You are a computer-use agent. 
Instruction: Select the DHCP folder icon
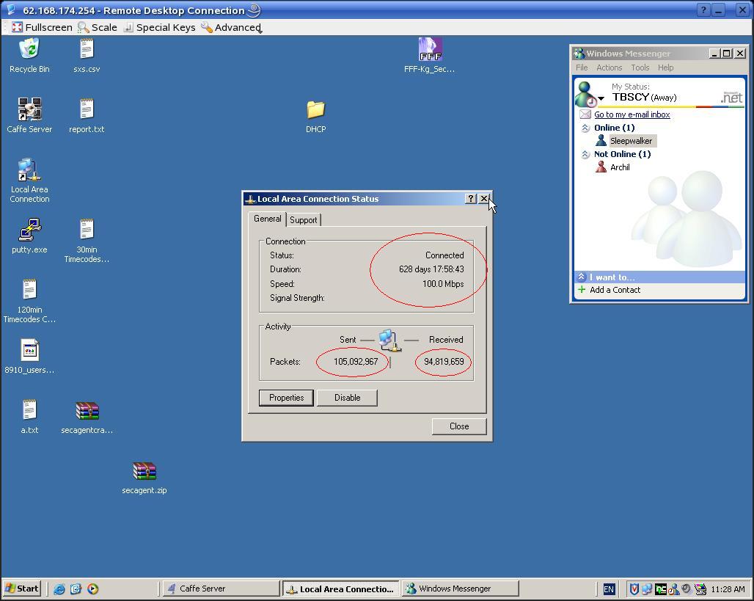(315, 111)
